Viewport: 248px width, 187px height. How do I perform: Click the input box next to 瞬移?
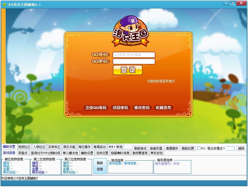click(x=230, y=148)
